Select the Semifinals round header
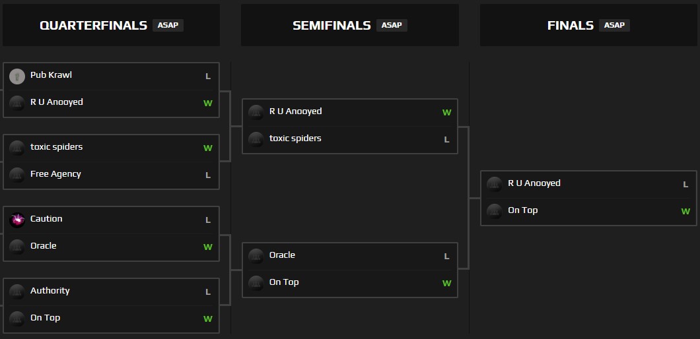700x339 pixels. click(x=332, y=26)
